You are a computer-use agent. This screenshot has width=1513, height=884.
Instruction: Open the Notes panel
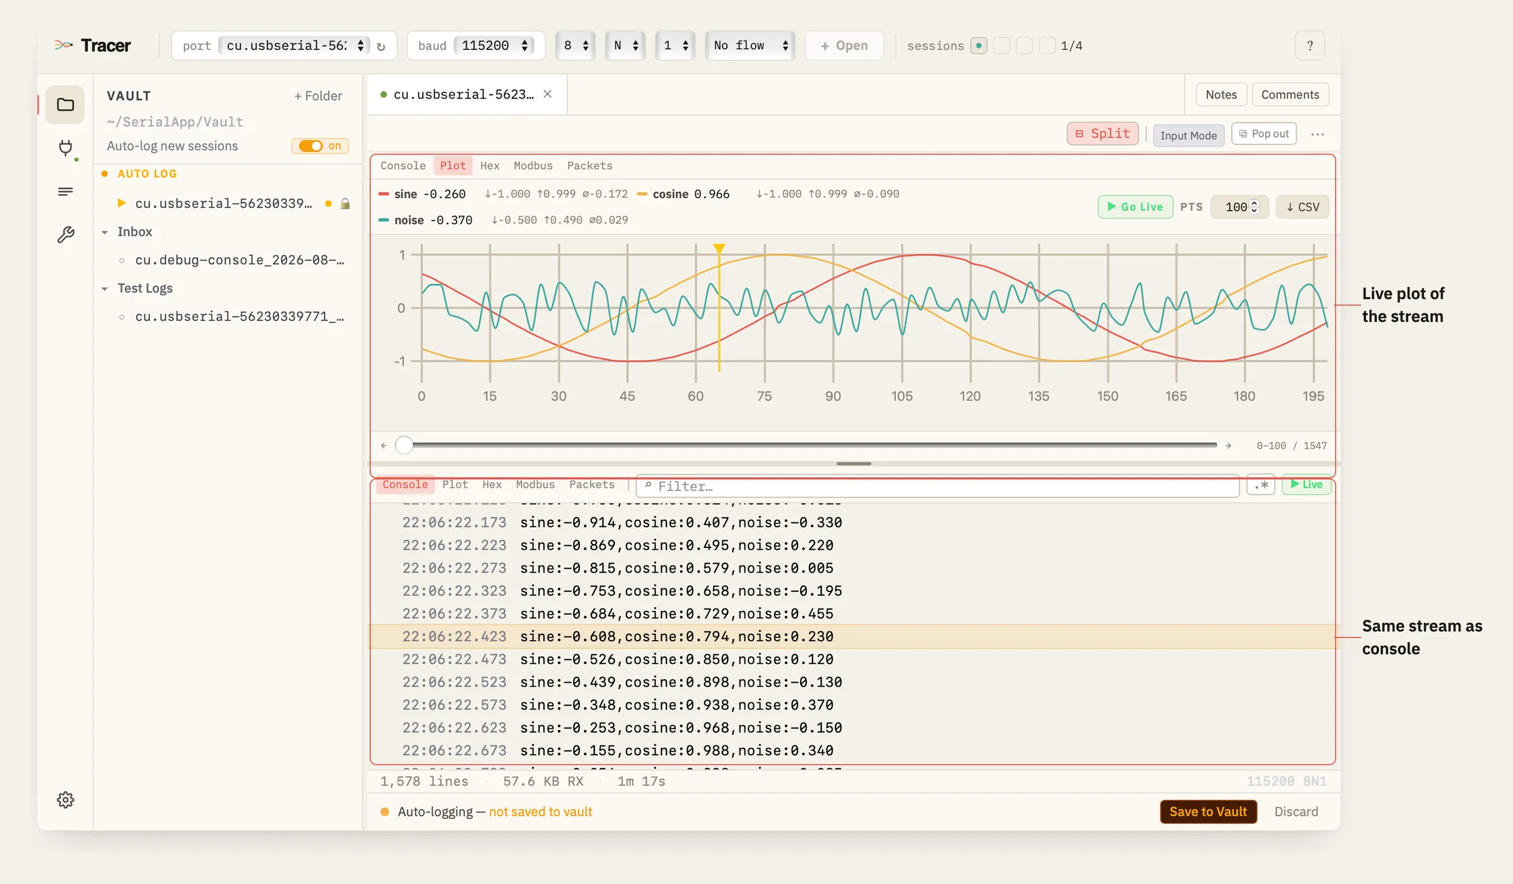click(1221, 95)
